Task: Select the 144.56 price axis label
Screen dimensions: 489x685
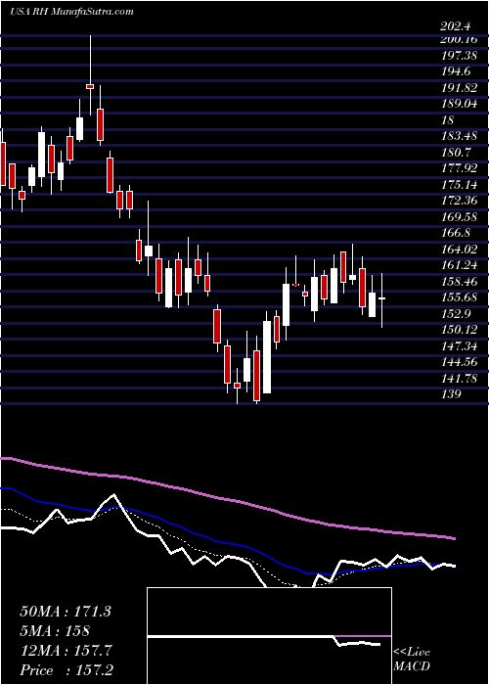Action: tap(458, 362)
